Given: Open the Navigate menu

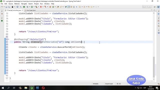Looking at the screenshot, I should [x=24, y=4].
